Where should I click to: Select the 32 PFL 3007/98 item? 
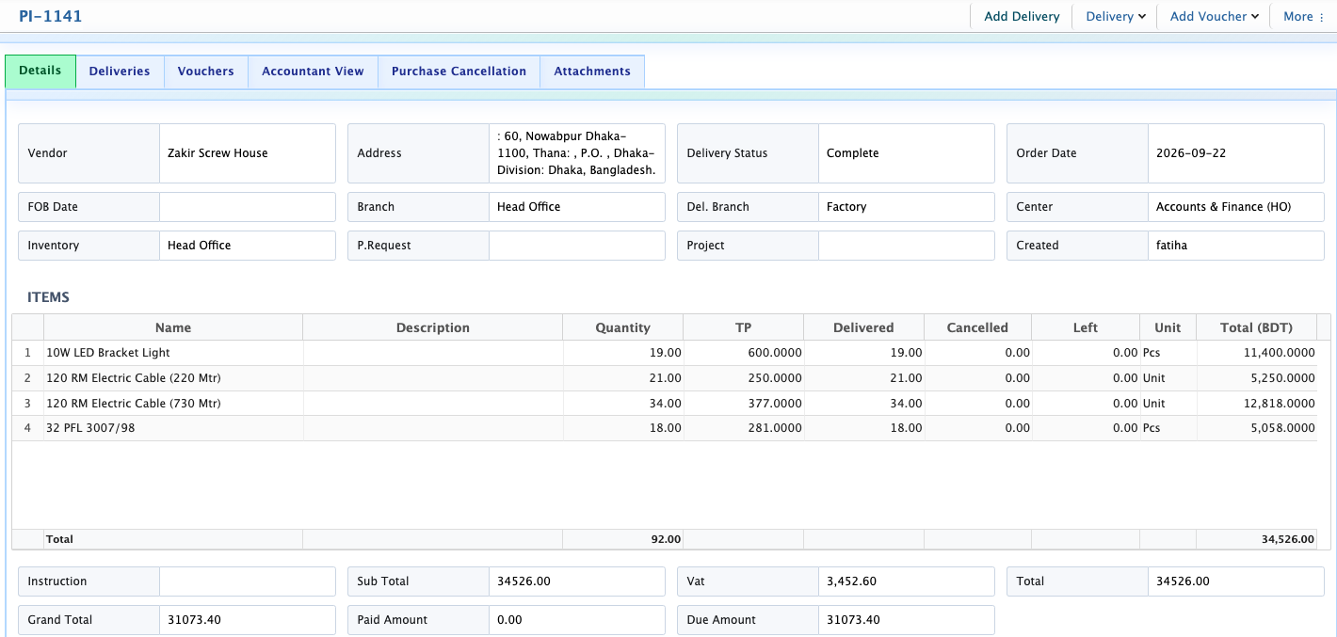click(664, 428)
